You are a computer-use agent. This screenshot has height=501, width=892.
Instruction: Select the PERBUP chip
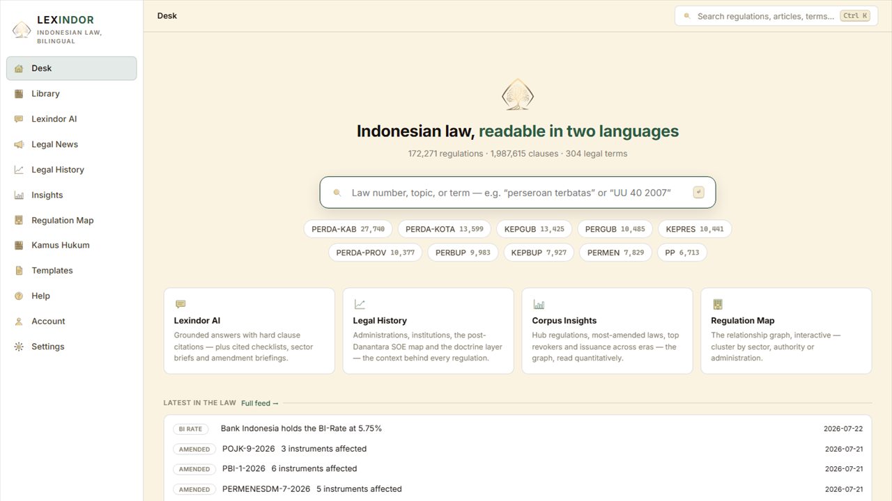[x=463, y=253]
